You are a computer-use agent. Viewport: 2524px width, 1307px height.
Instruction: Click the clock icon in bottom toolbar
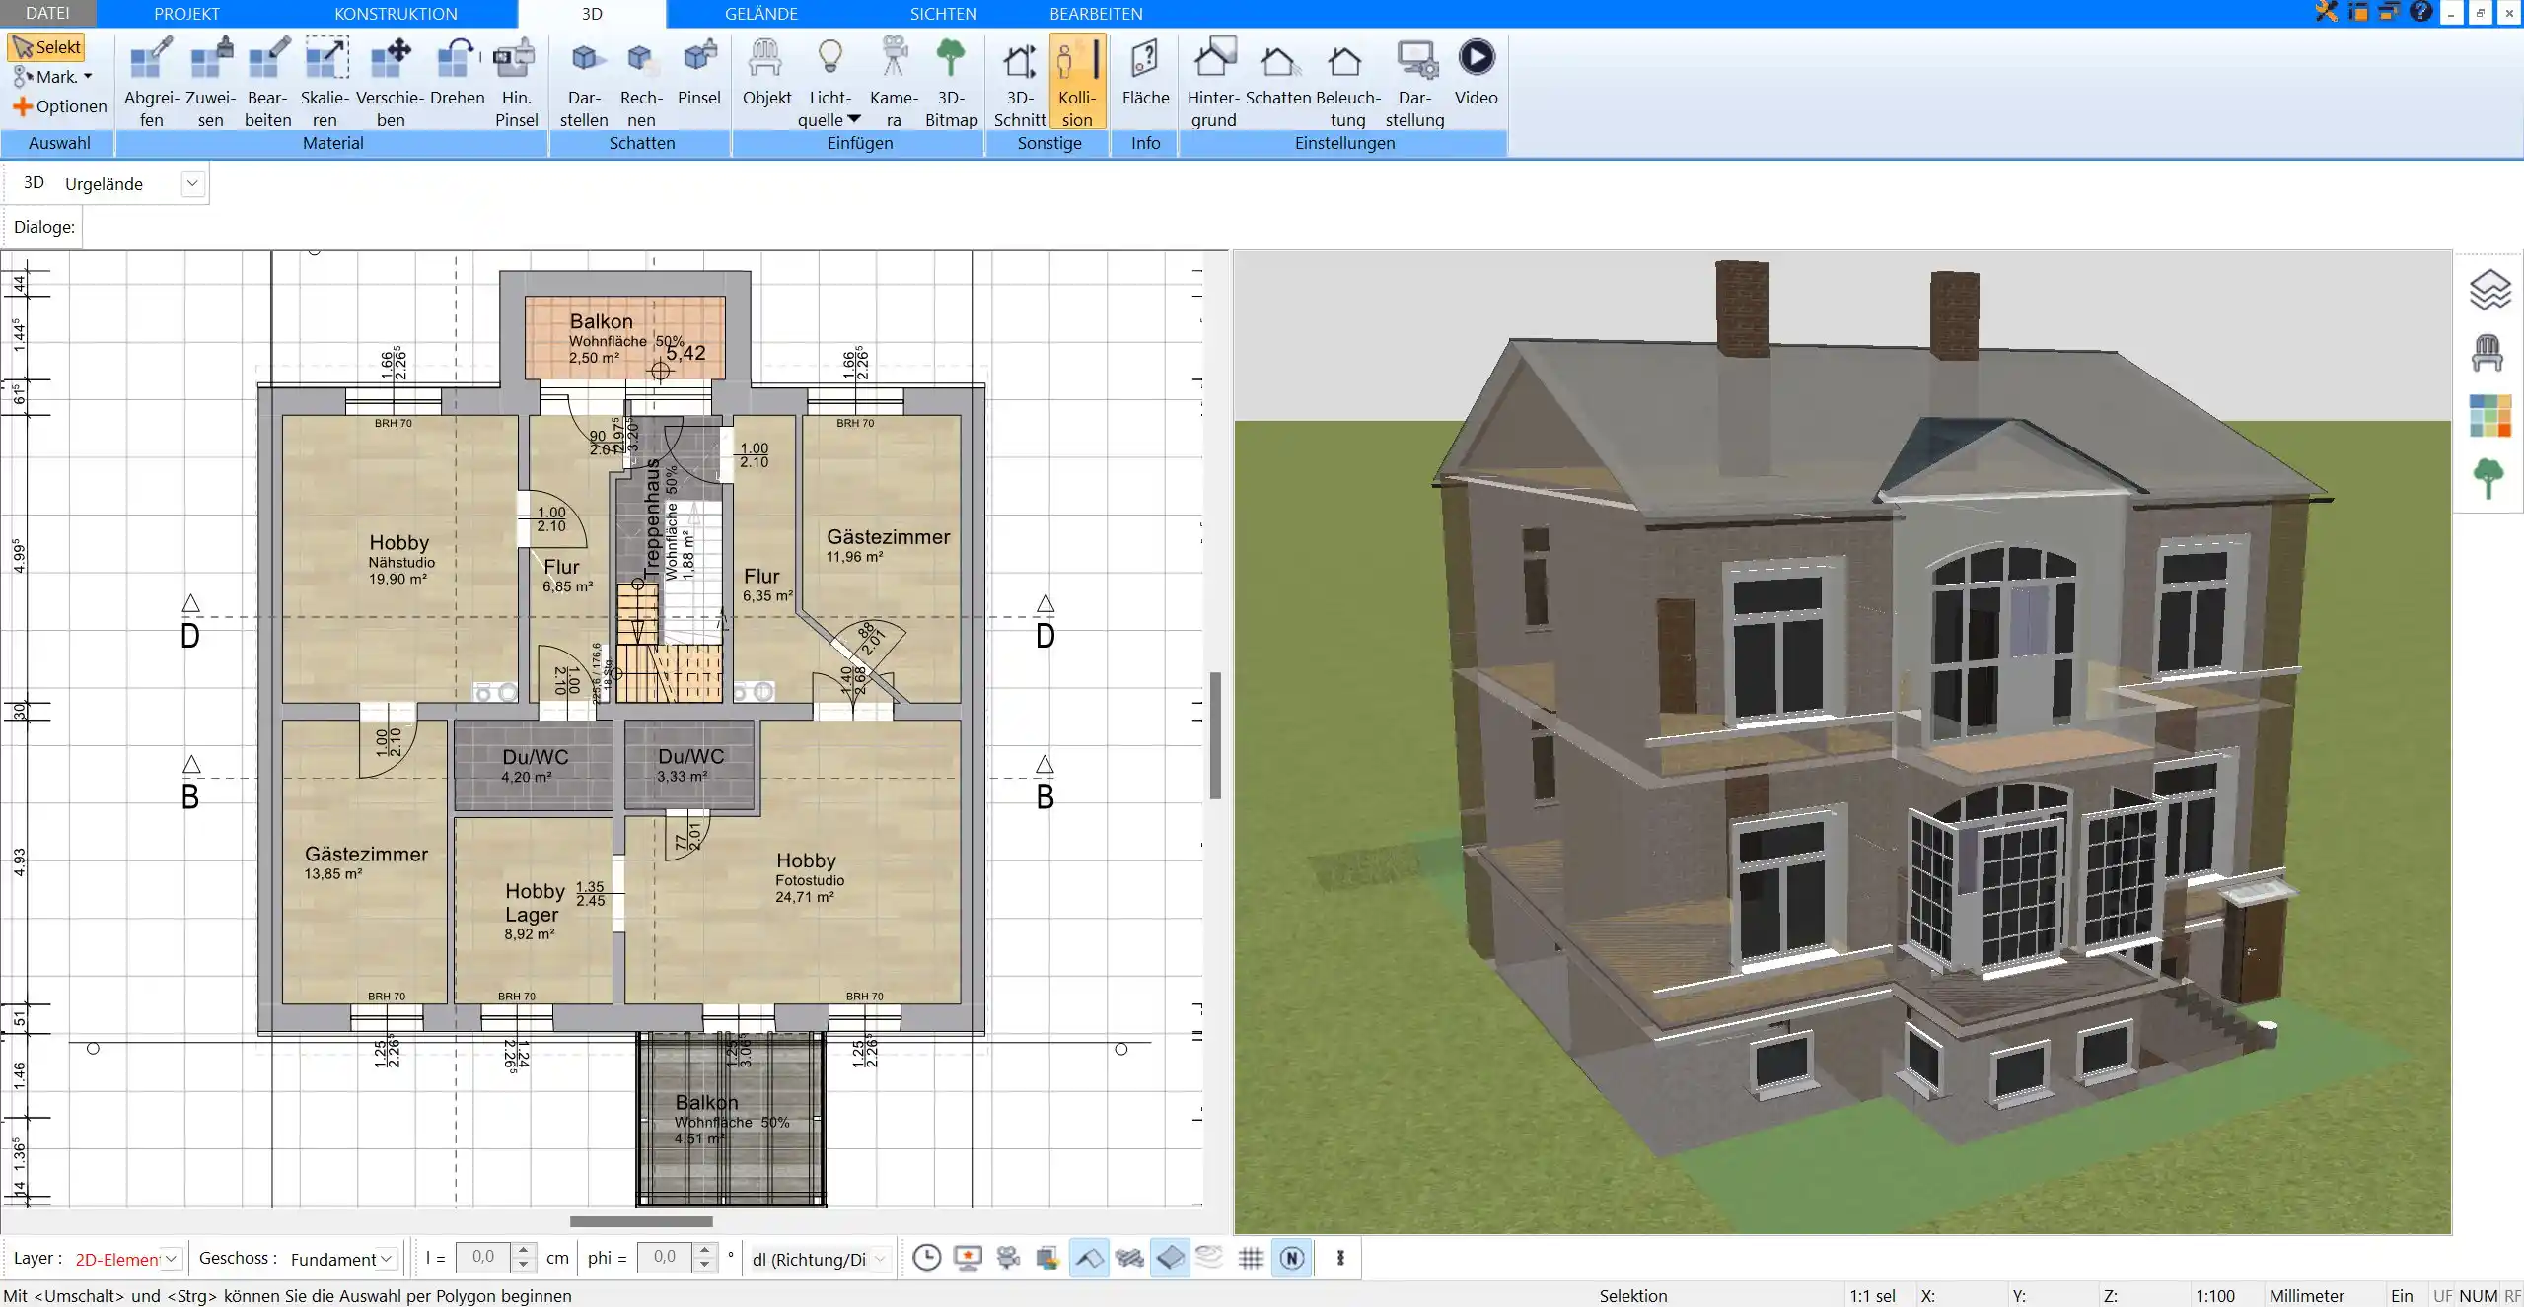(x=926, y=1258)
